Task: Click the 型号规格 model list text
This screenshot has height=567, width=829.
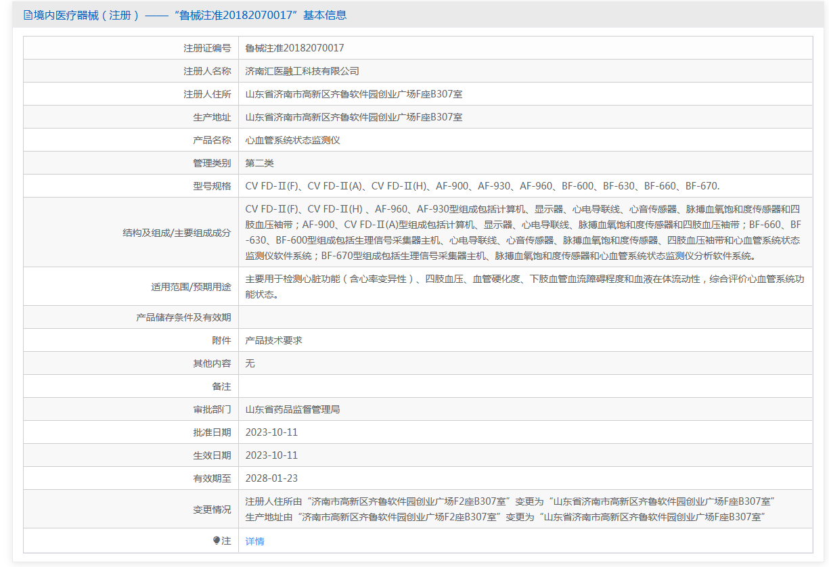Action: [482, 186]
